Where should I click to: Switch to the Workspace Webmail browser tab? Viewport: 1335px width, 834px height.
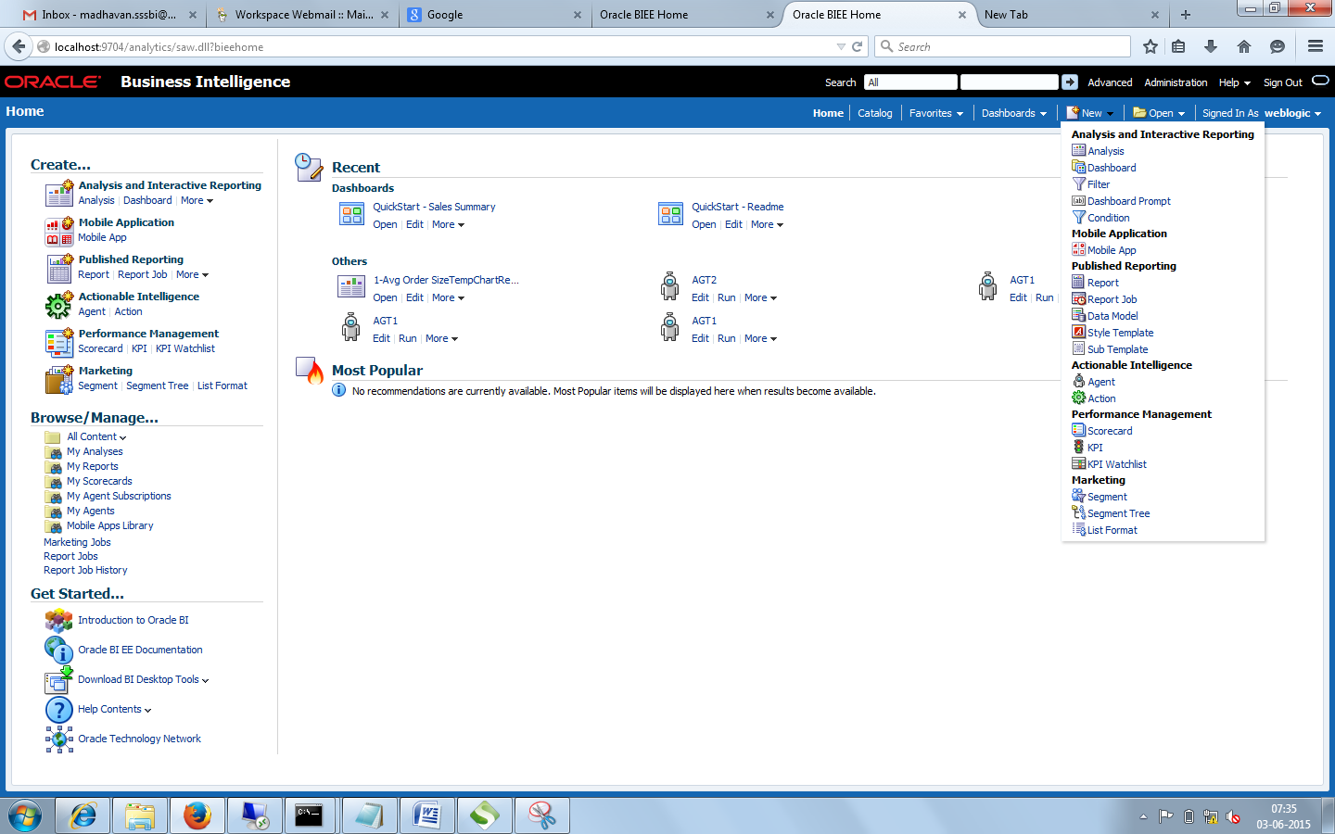[x=303, y=15]
